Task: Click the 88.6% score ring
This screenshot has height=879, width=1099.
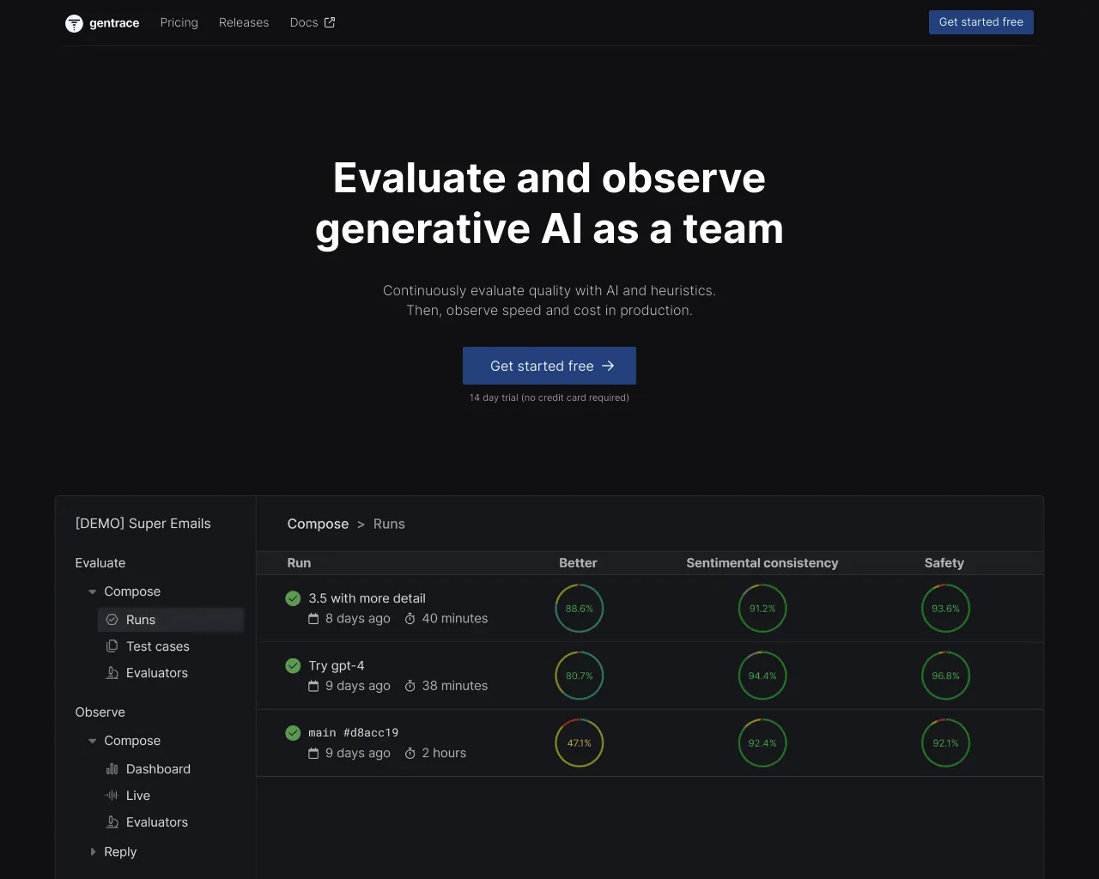Action: 579,608
